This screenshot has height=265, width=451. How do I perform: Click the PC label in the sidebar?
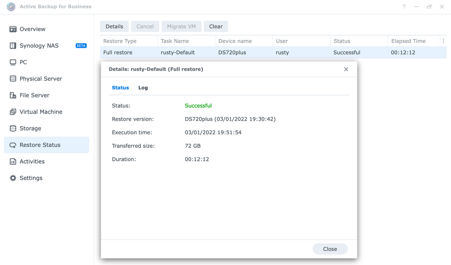point(23,62)
